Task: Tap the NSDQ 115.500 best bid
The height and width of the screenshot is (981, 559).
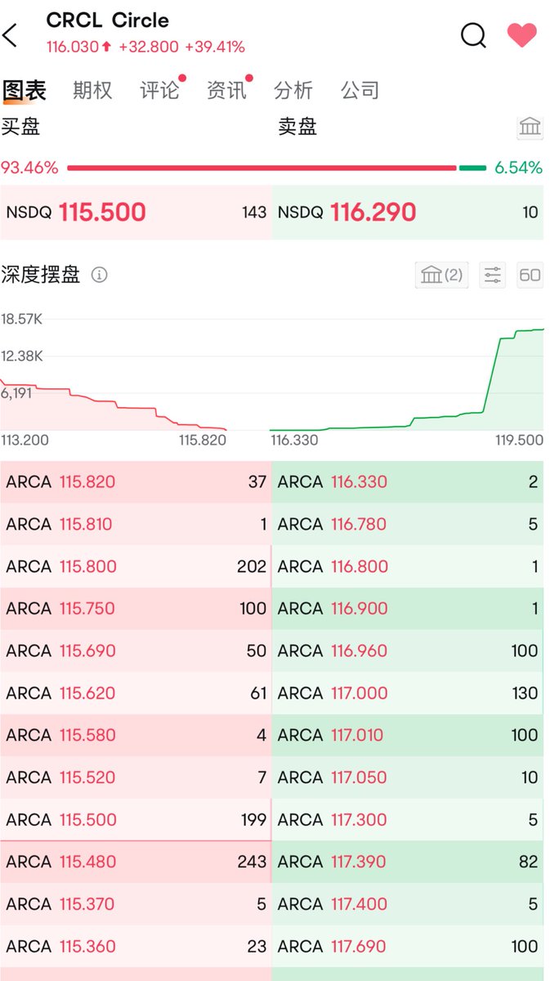Action: 136,213
